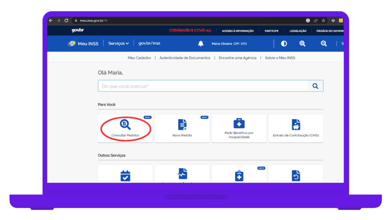Image resolution: width=391 pixels, height=220 pixels.
Task: Click the zoom out magnifier icon
Action: 324,44
